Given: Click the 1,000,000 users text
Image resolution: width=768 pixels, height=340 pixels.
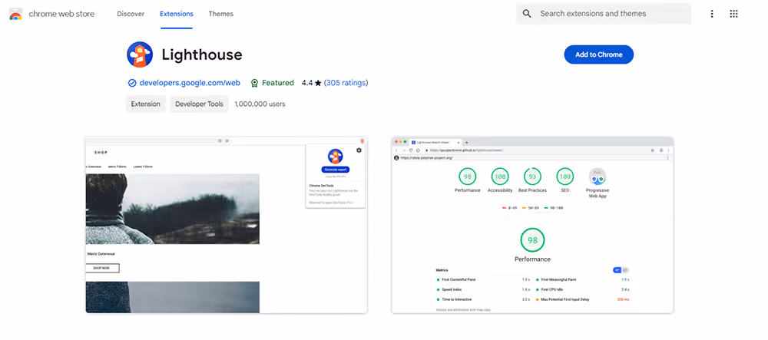Looking at the screenshot, I should [x=260, y=104].
